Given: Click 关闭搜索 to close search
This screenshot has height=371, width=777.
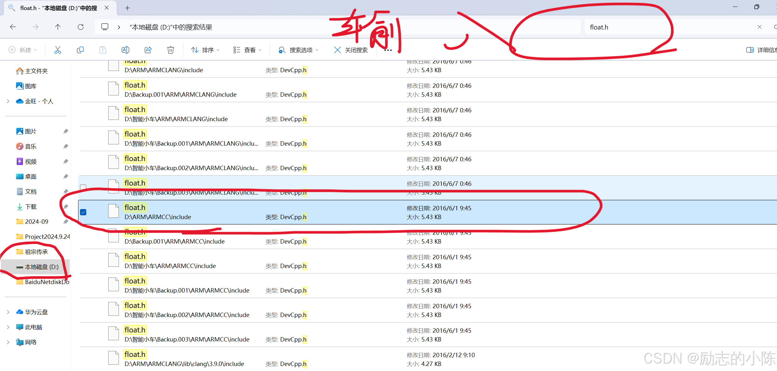Looking at the screenshot, I should (351, 50).
